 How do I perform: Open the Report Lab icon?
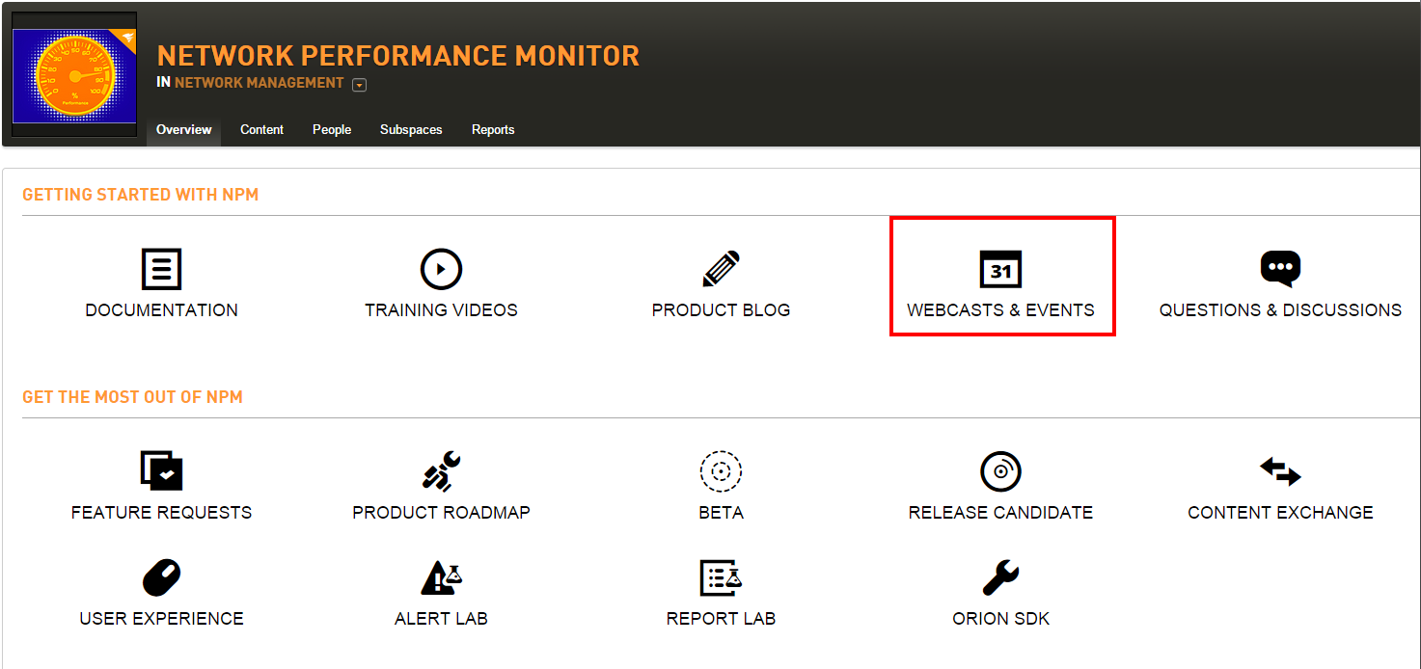click(x=721, y=577)
